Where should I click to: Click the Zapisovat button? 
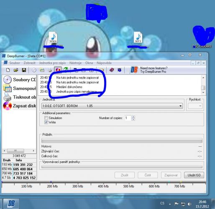(x=171, y=175)
